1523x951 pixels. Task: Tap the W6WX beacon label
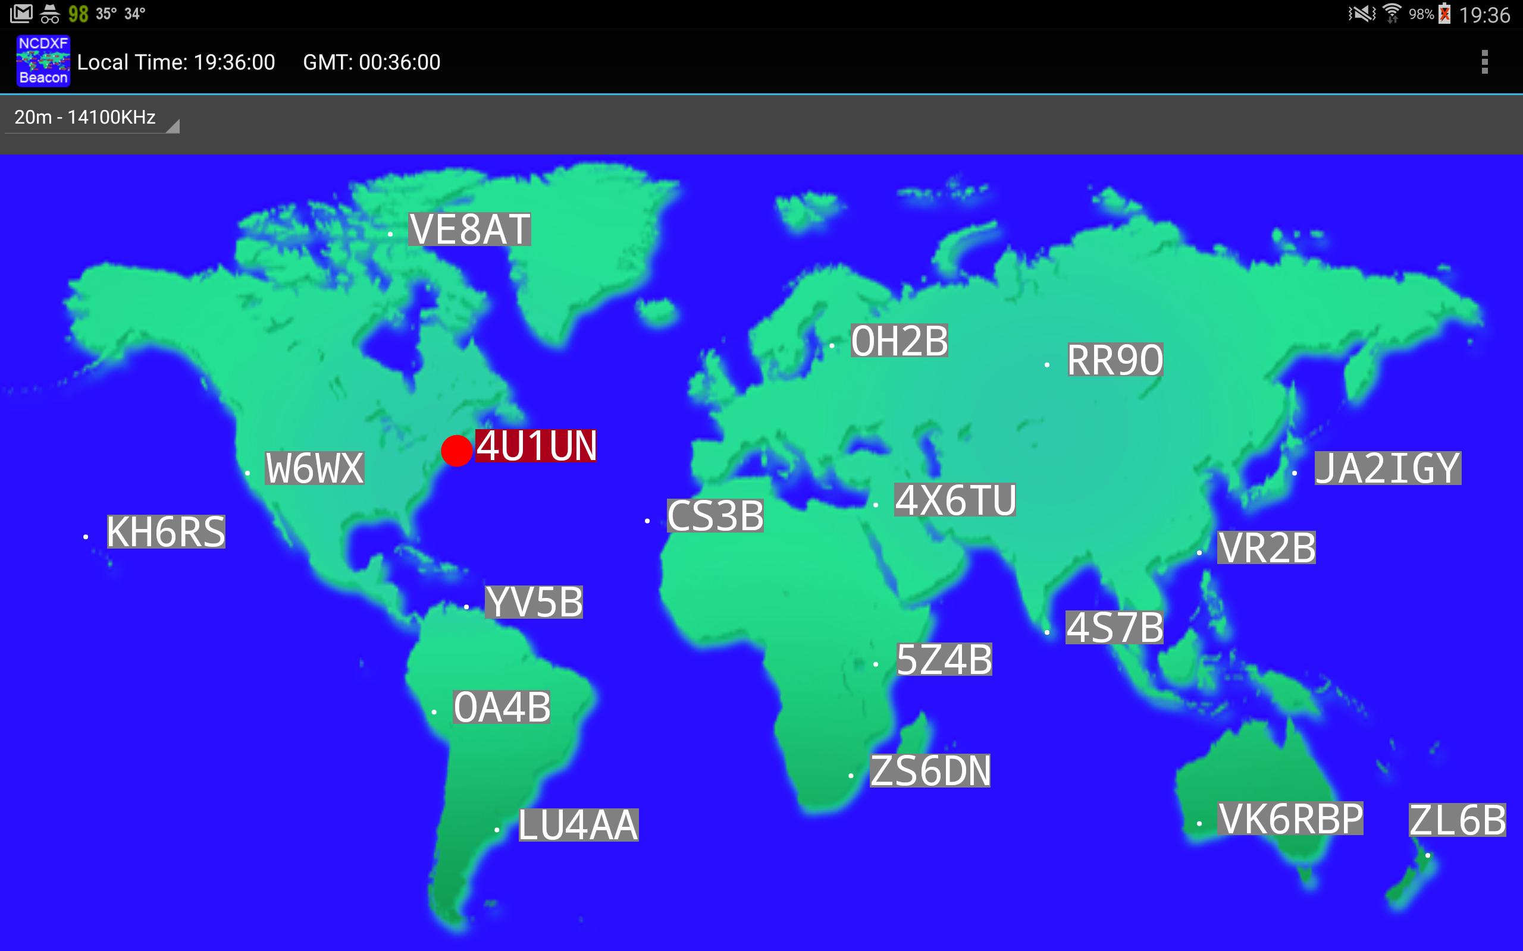click(315, 468)
